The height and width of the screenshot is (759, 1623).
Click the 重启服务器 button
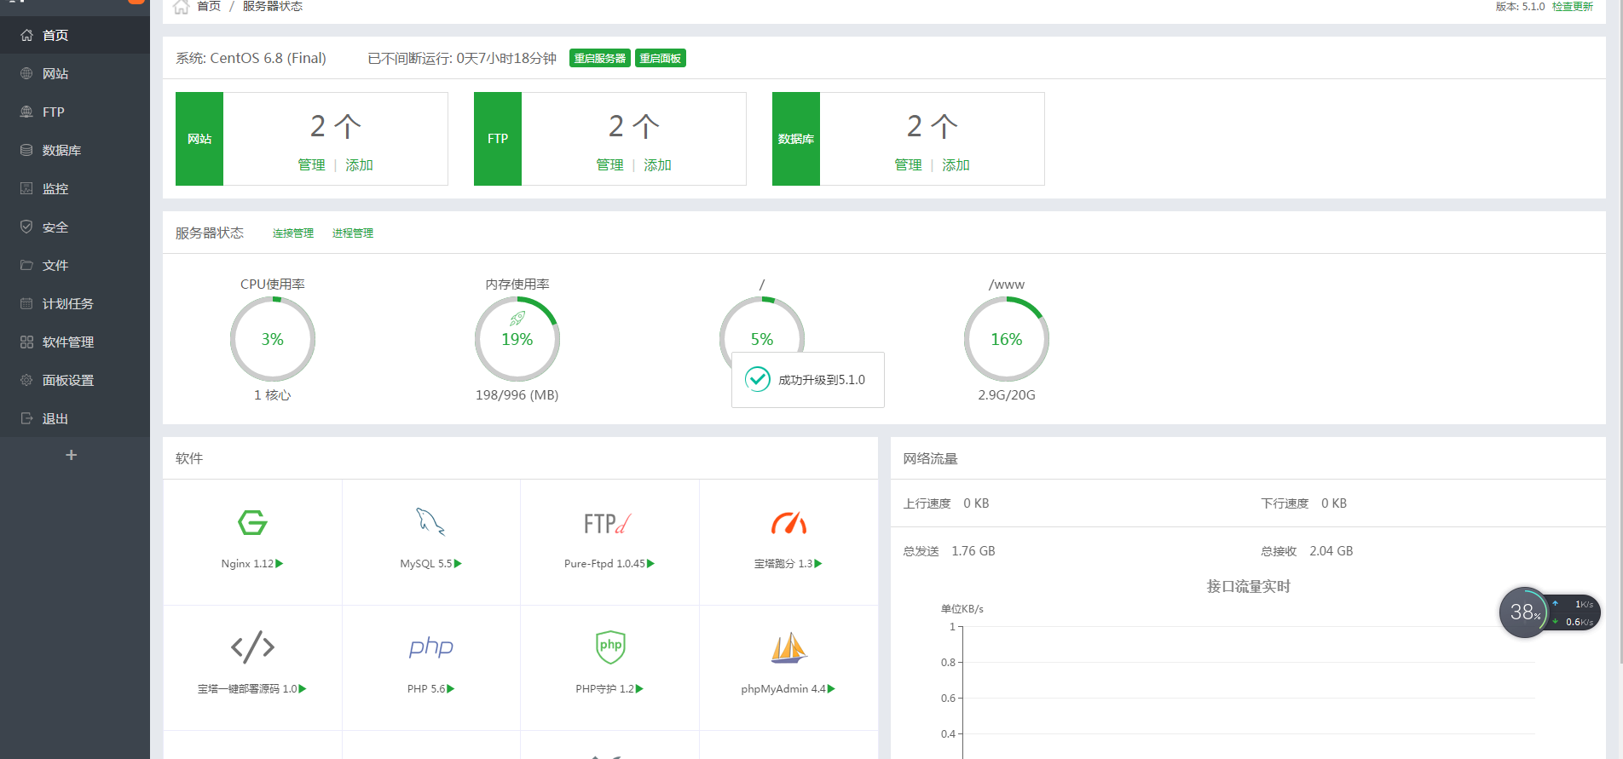coord(600,58)
